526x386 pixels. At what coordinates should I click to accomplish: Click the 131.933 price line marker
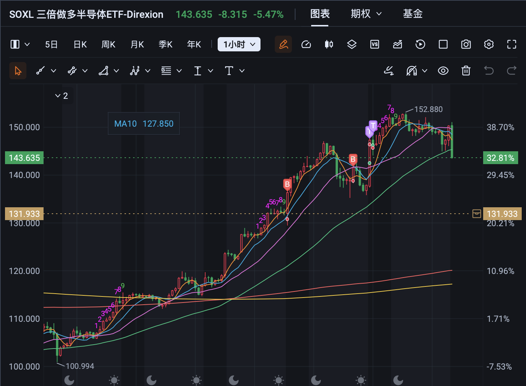point(502,214)
